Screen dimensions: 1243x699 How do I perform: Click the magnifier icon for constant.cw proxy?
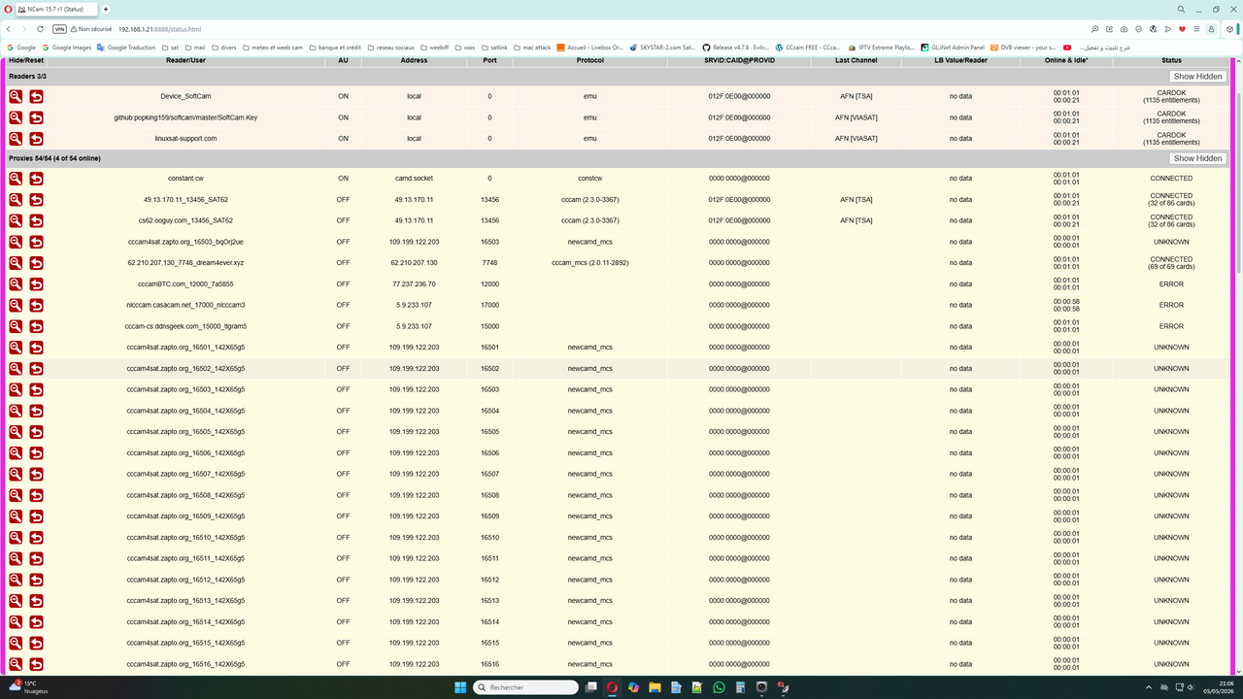tap(16, 179)
